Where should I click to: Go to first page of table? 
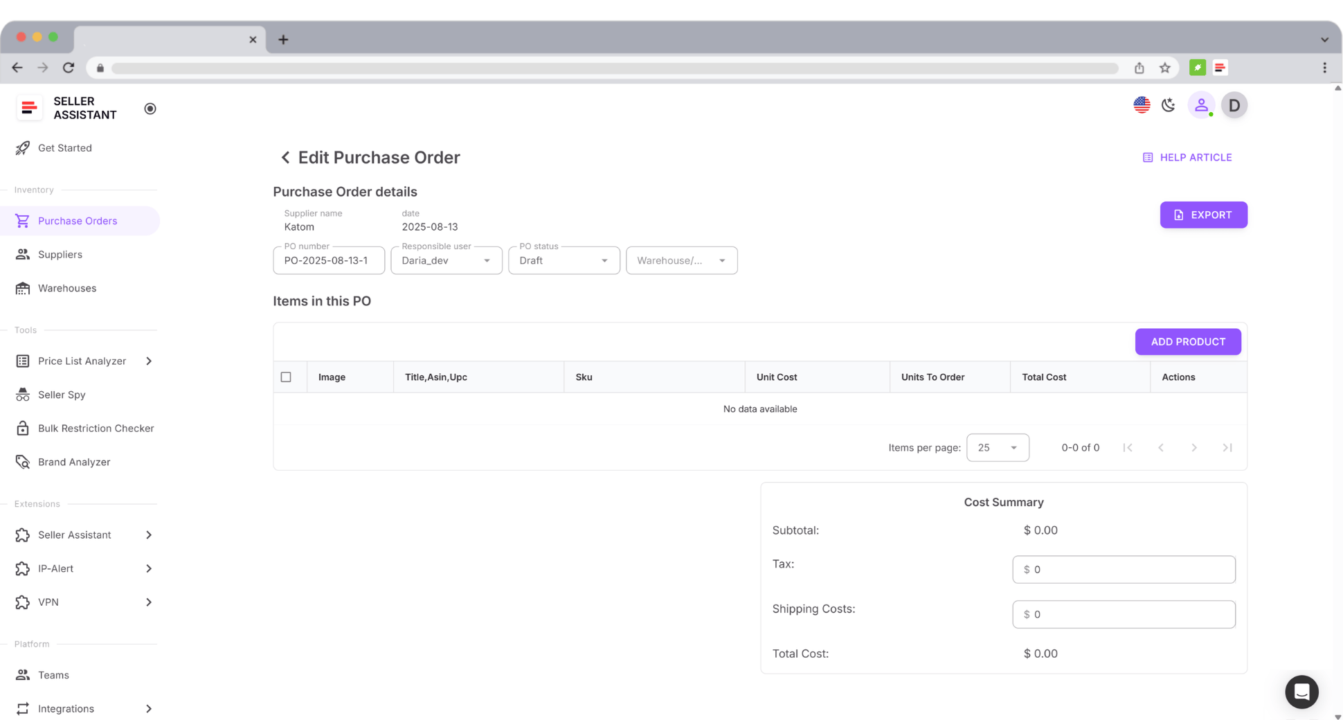(1128, 448)
